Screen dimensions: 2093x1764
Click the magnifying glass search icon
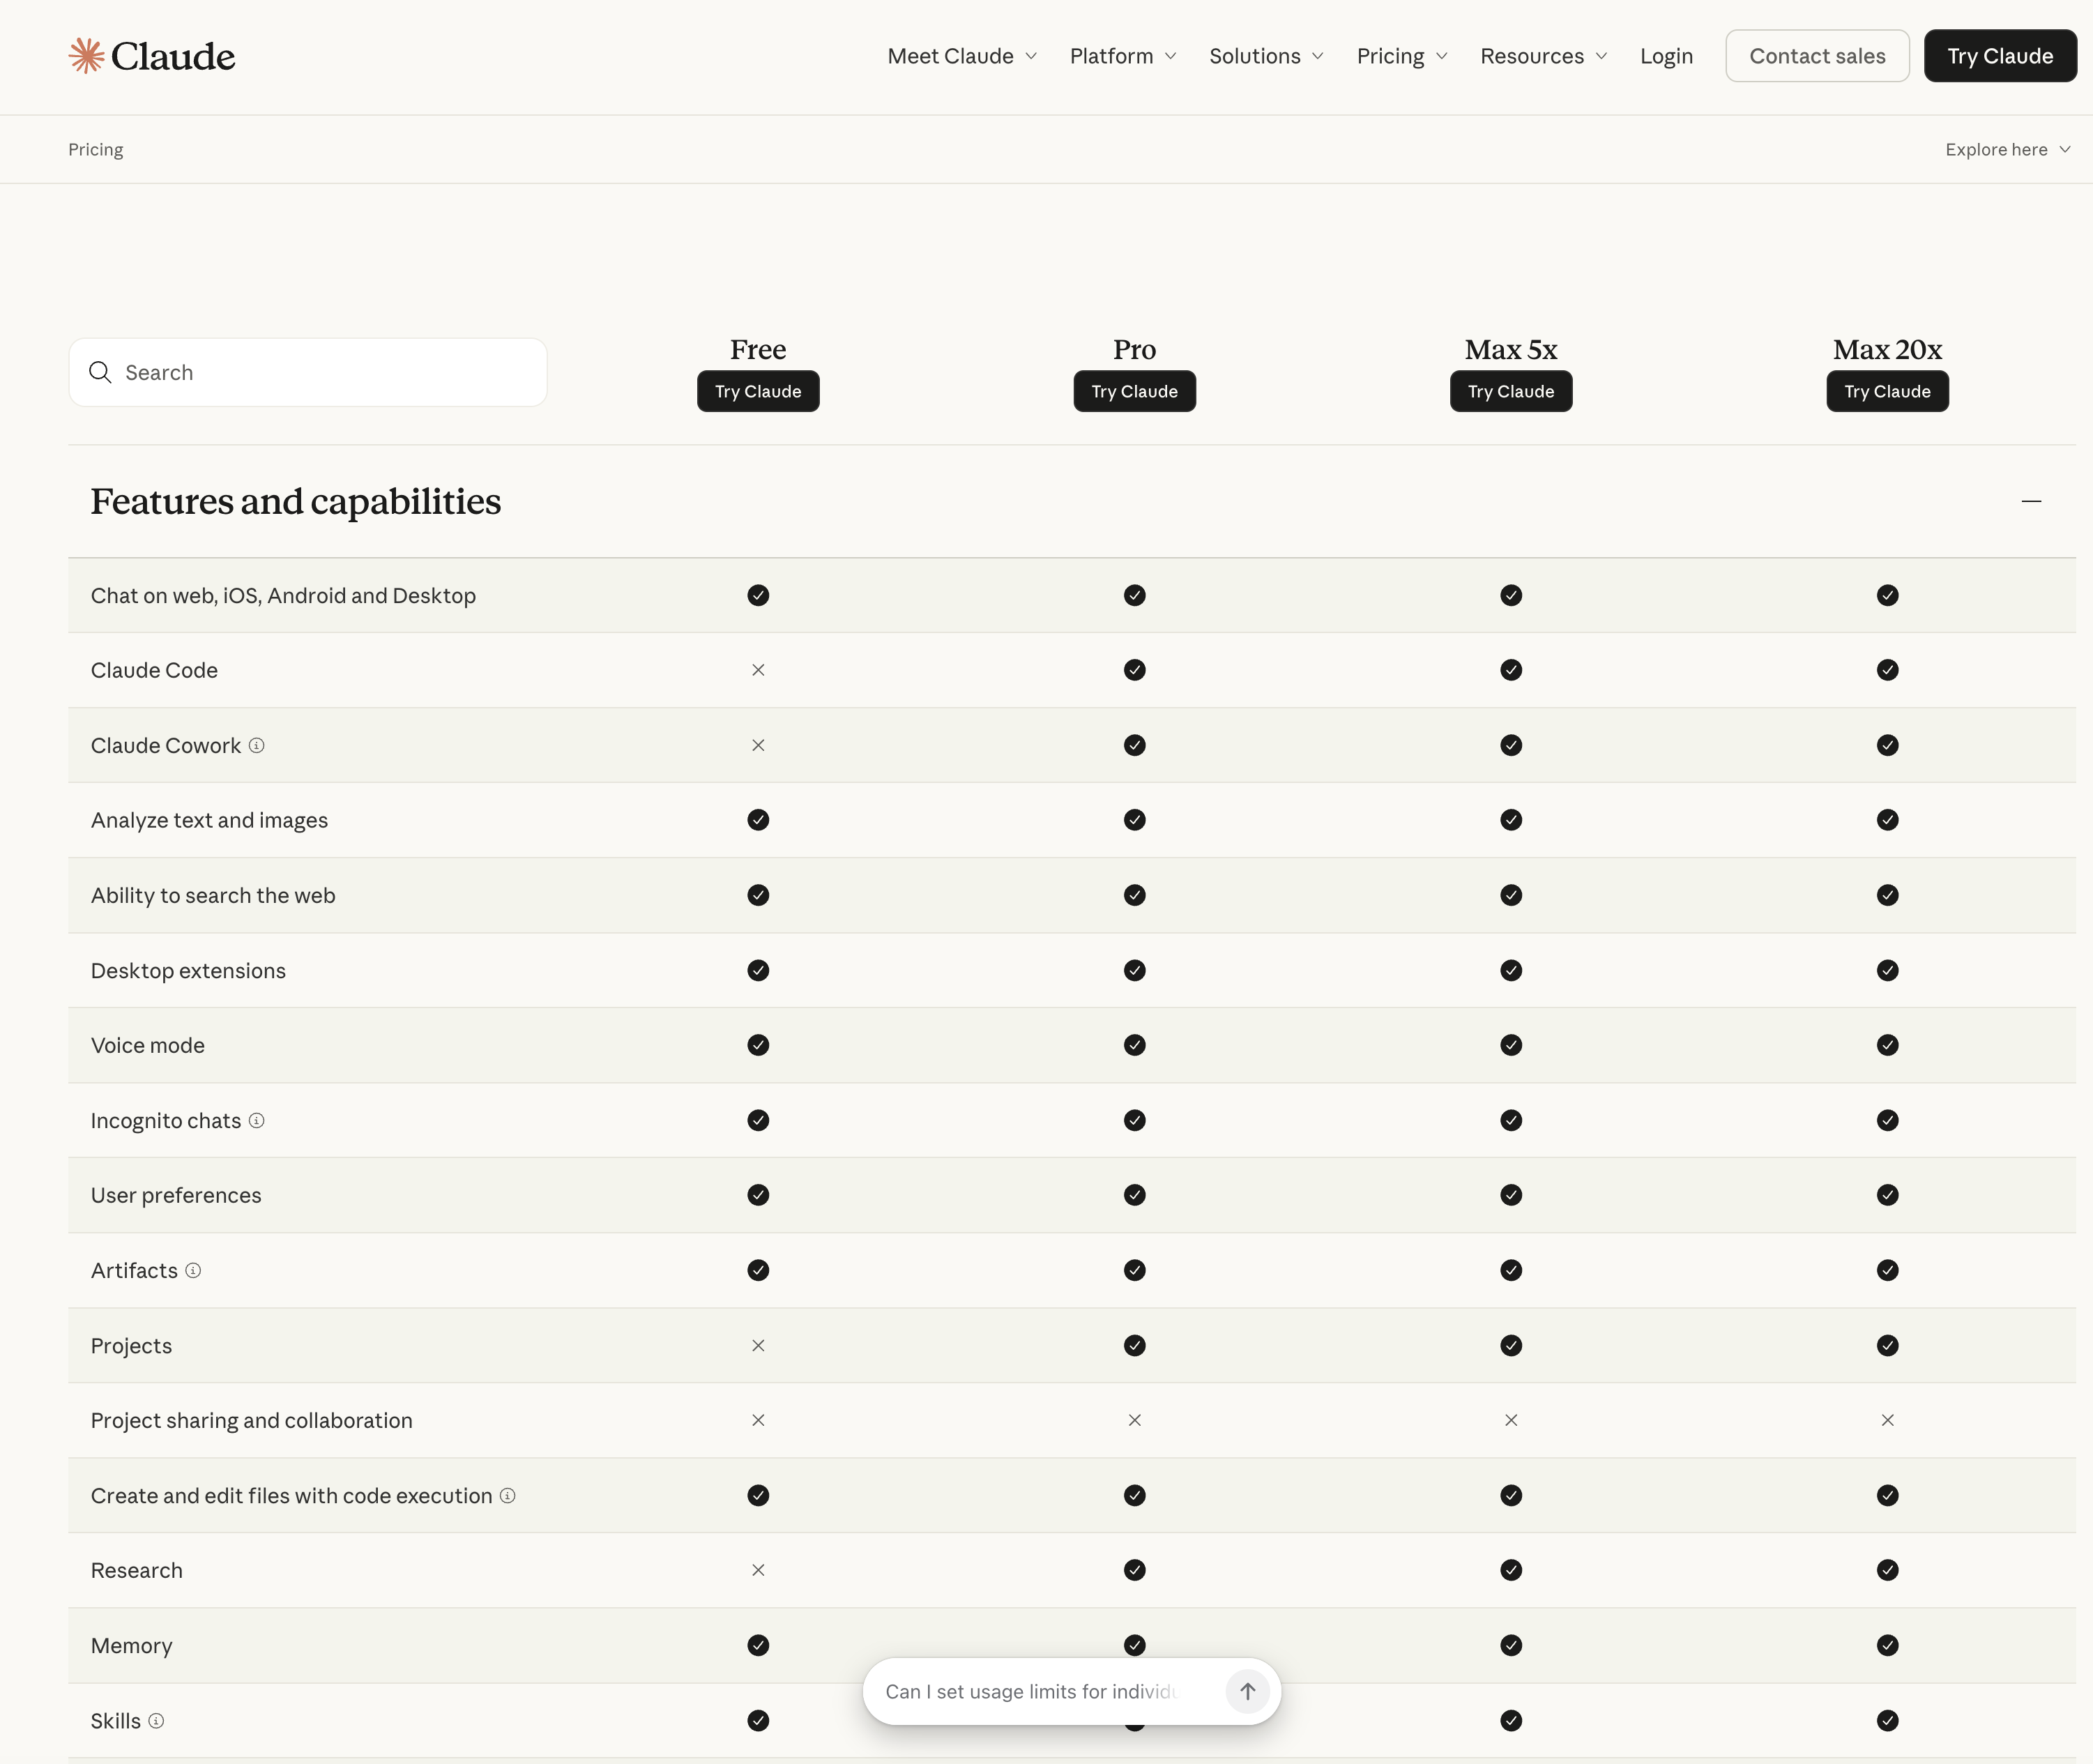pos(100,372)
